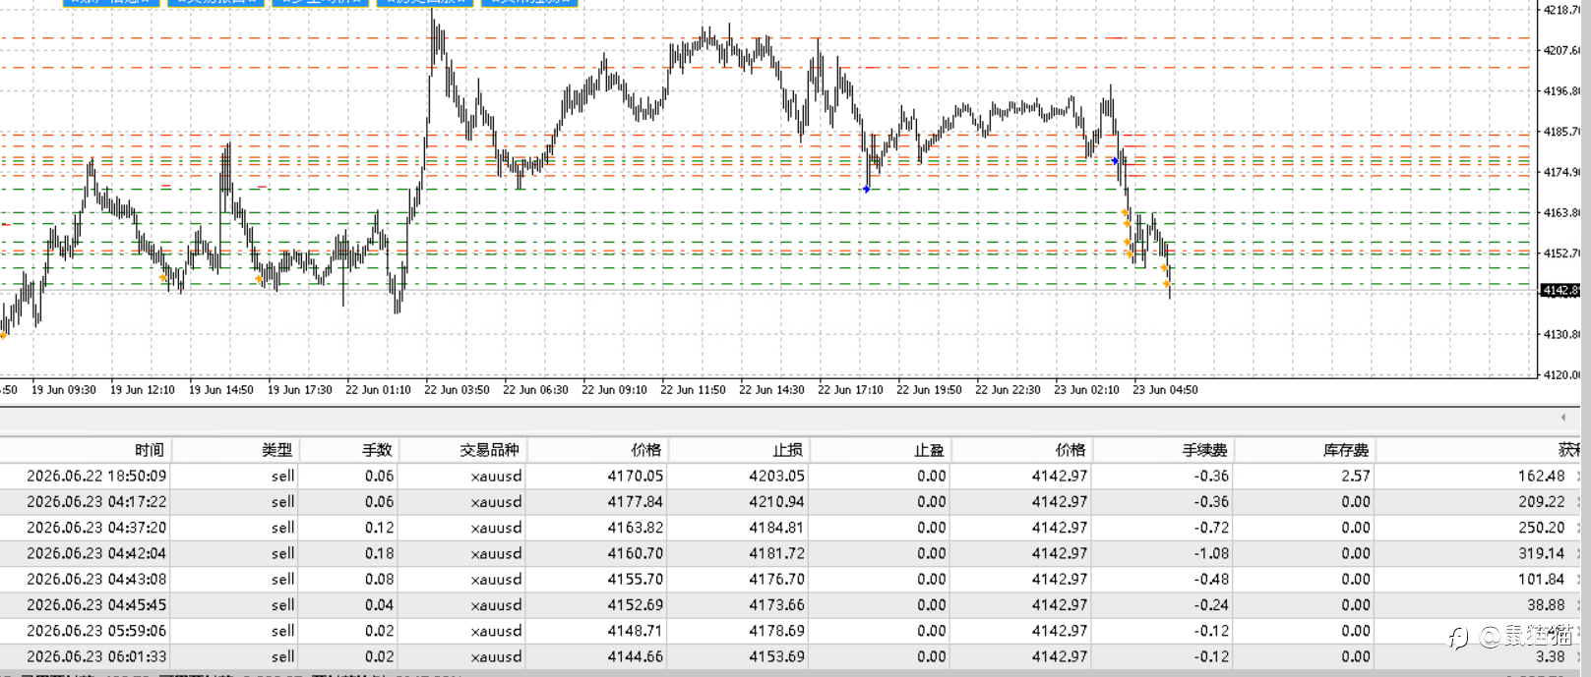Click the commission value -0.24
The height and width of the screenshot is (677, 1591).
[1211, 605]
